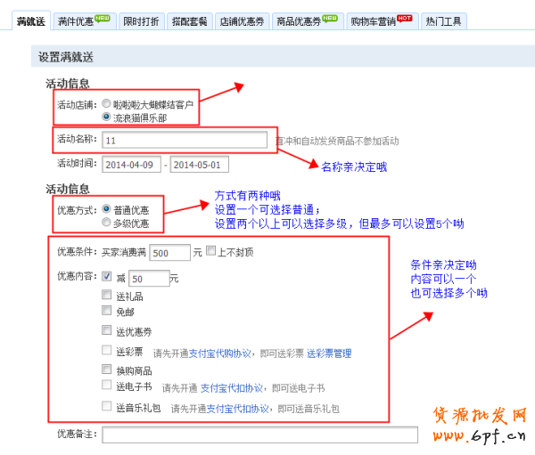Click the 优惠备注 input field
Image resolution: width=535 pixels, height=455 pixels.
259,435
